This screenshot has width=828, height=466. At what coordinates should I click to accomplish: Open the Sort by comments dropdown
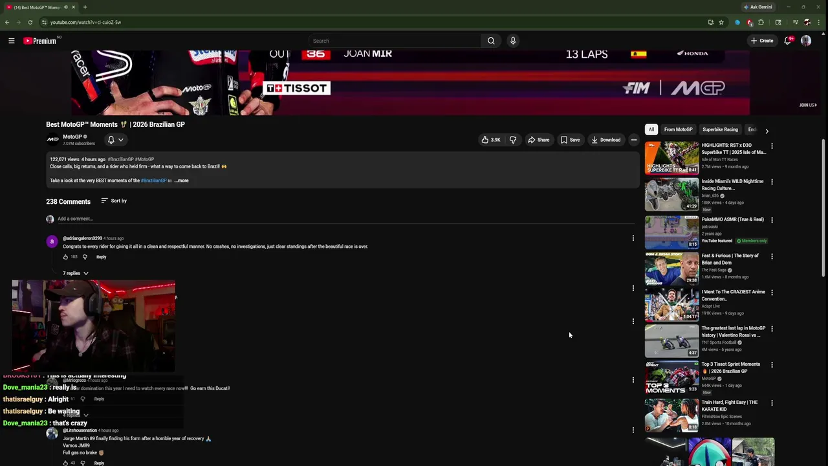pos(114,201)
